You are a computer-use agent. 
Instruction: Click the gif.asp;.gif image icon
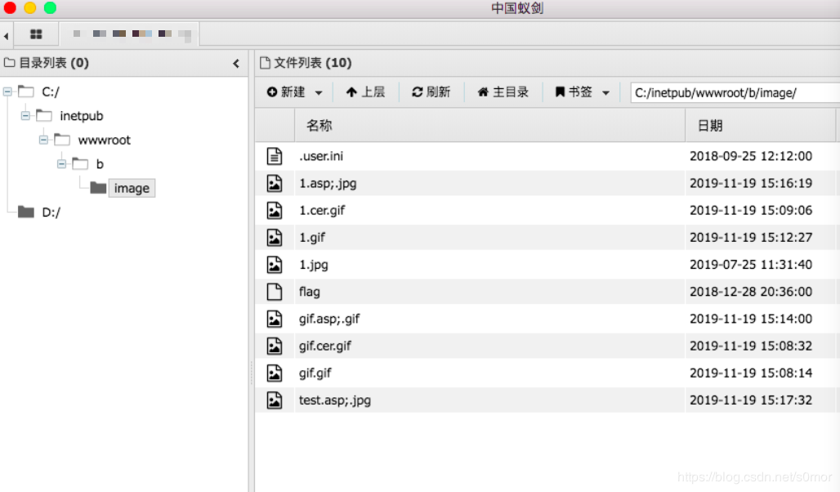tap(275, 319)
